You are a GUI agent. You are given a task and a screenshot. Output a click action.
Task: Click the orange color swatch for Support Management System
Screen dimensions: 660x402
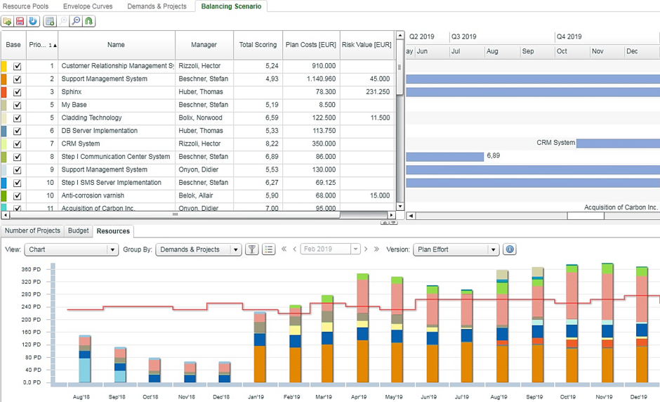(4, 79)
